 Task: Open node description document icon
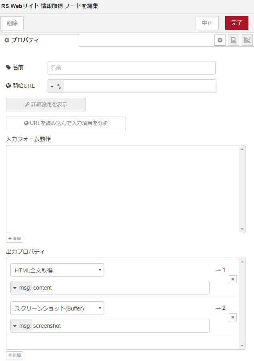pos(234,40)
